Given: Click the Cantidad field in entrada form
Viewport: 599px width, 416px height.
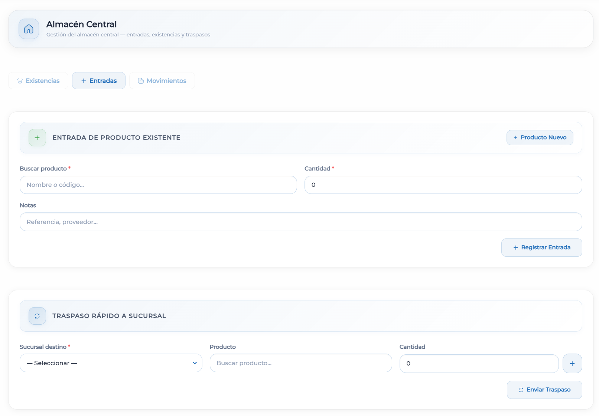Looking at the screenshot, I should [x=443, y=185].
